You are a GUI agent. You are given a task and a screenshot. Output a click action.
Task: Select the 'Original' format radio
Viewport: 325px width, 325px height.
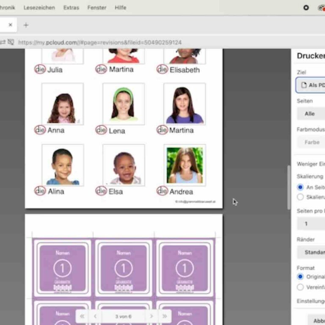[x=300, y=277]
